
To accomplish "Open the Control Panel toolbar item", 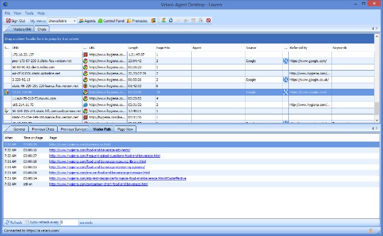I will pos(111,21).
